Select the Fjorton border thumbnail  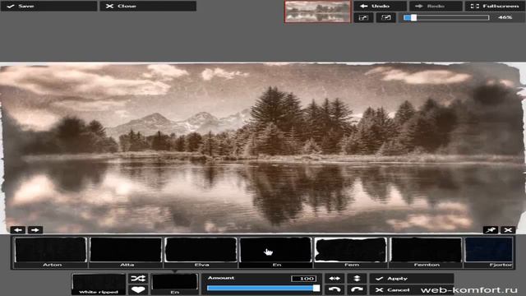tap(489, 252)
